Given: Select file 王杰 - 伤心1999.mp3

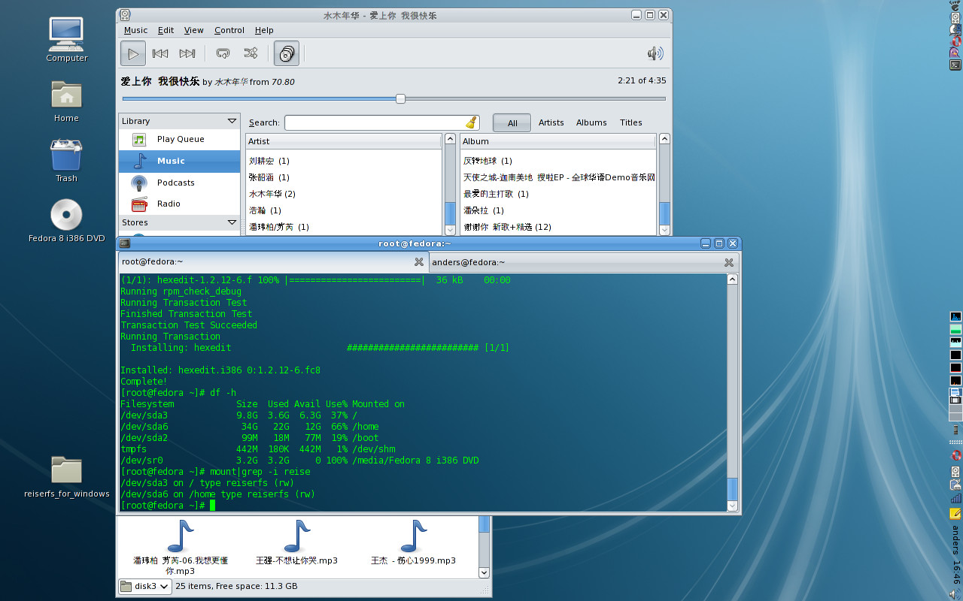Looking at the screenshot, I should coord(413,544).
